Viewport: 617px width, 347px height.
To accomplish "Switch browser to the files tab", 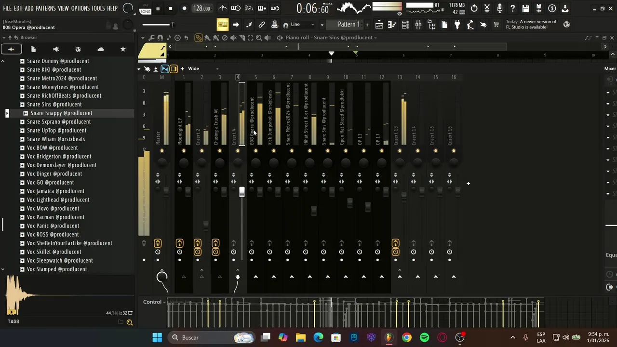I will tap(33, 49).
